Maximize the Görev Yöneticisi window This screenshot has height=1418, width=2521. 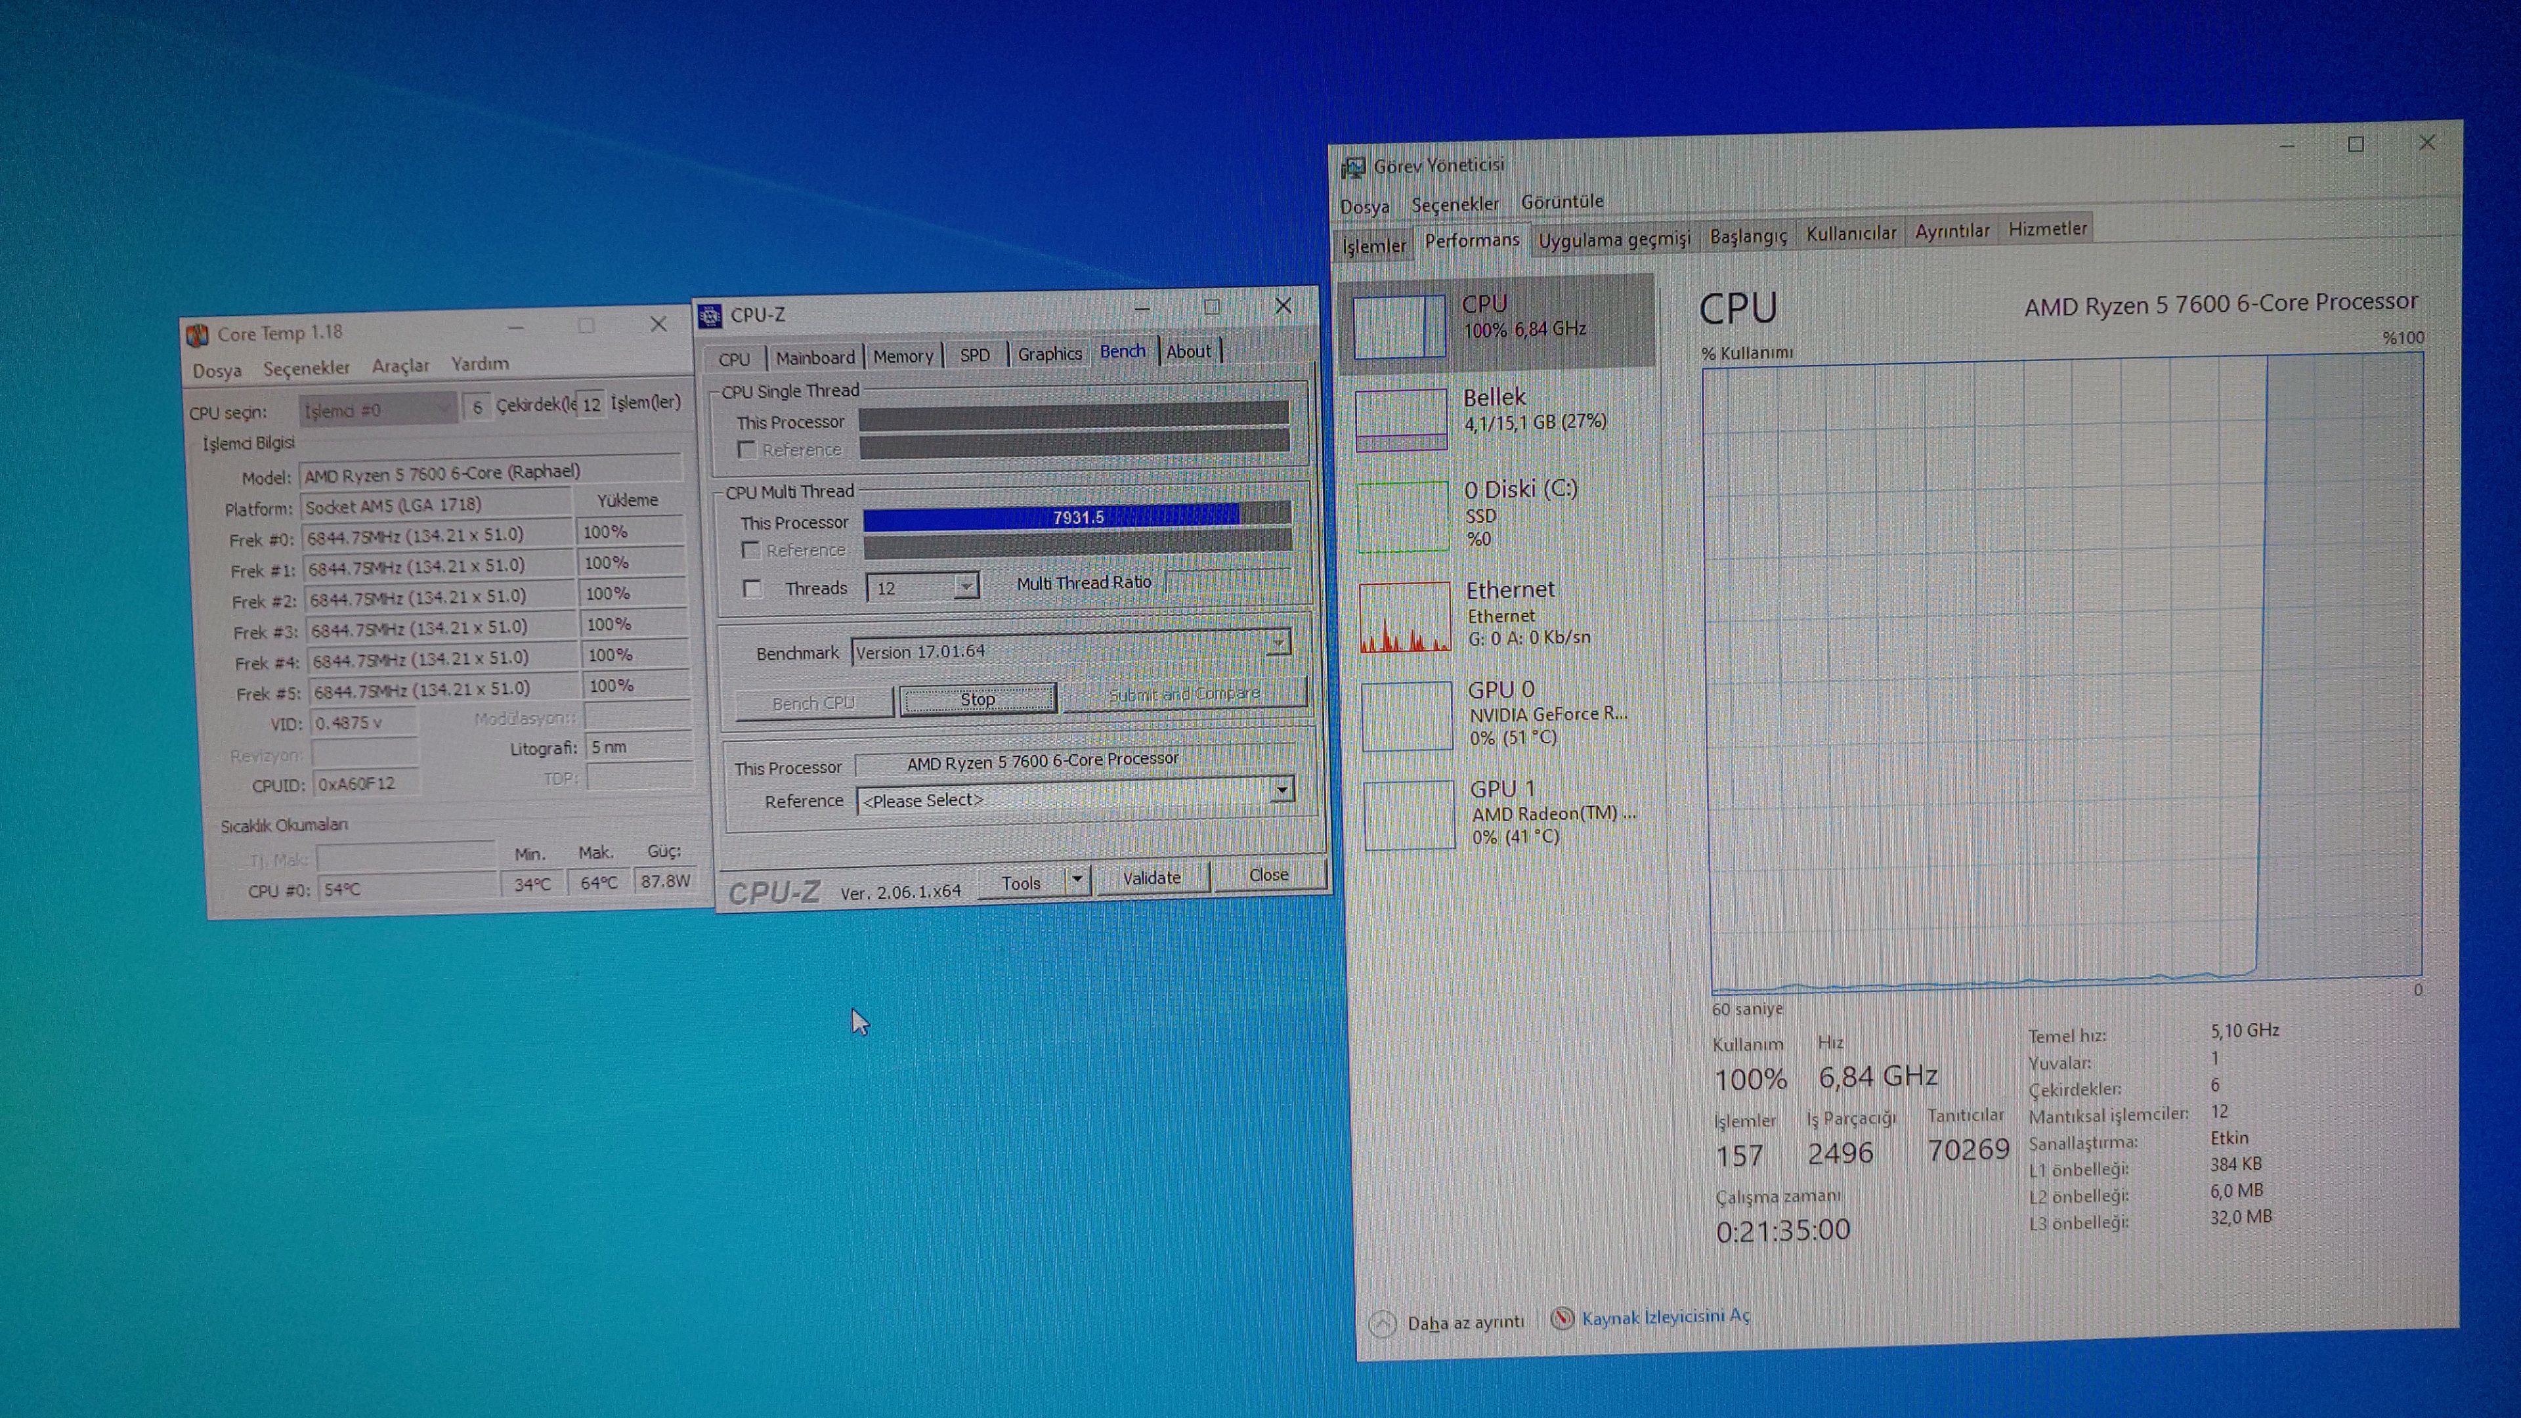tap(2356, 144)
